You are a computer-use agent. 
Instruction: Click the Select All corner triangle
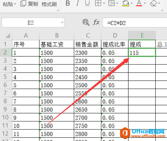click(x=8, y=36)
